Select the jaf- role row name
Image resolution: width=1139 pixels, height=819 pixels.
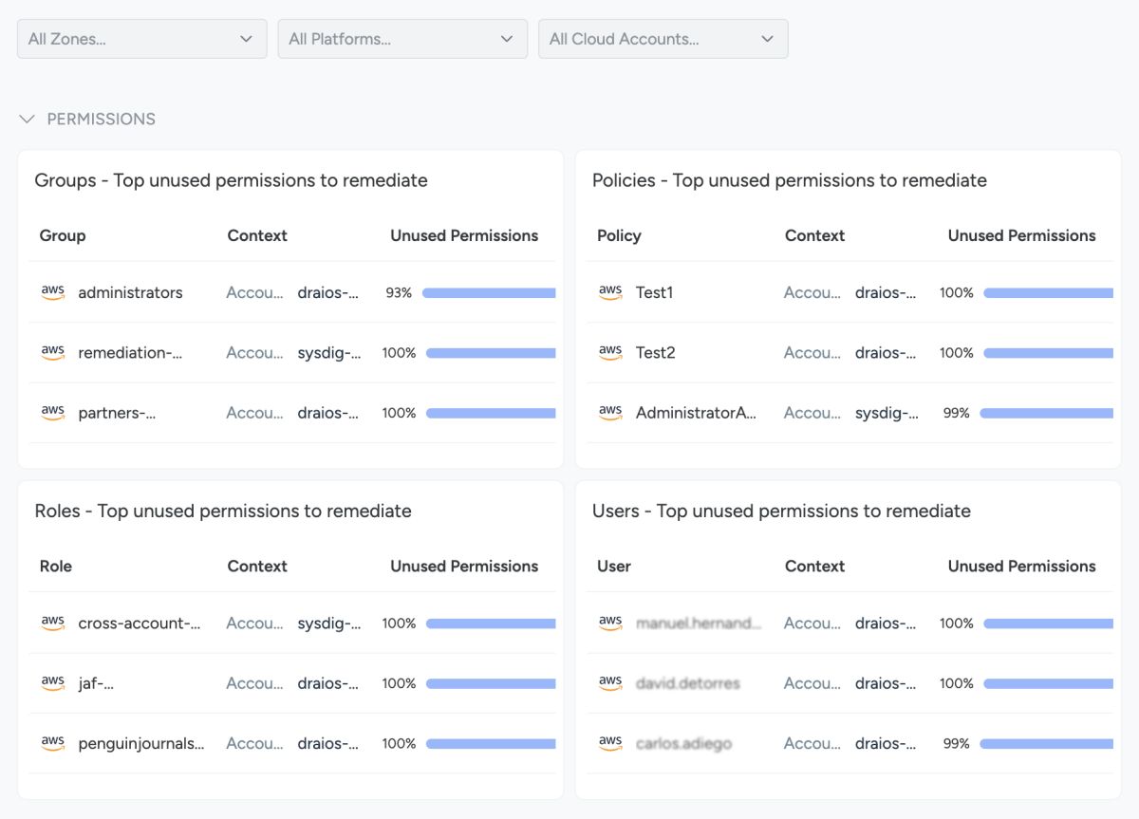pos(96,683)
